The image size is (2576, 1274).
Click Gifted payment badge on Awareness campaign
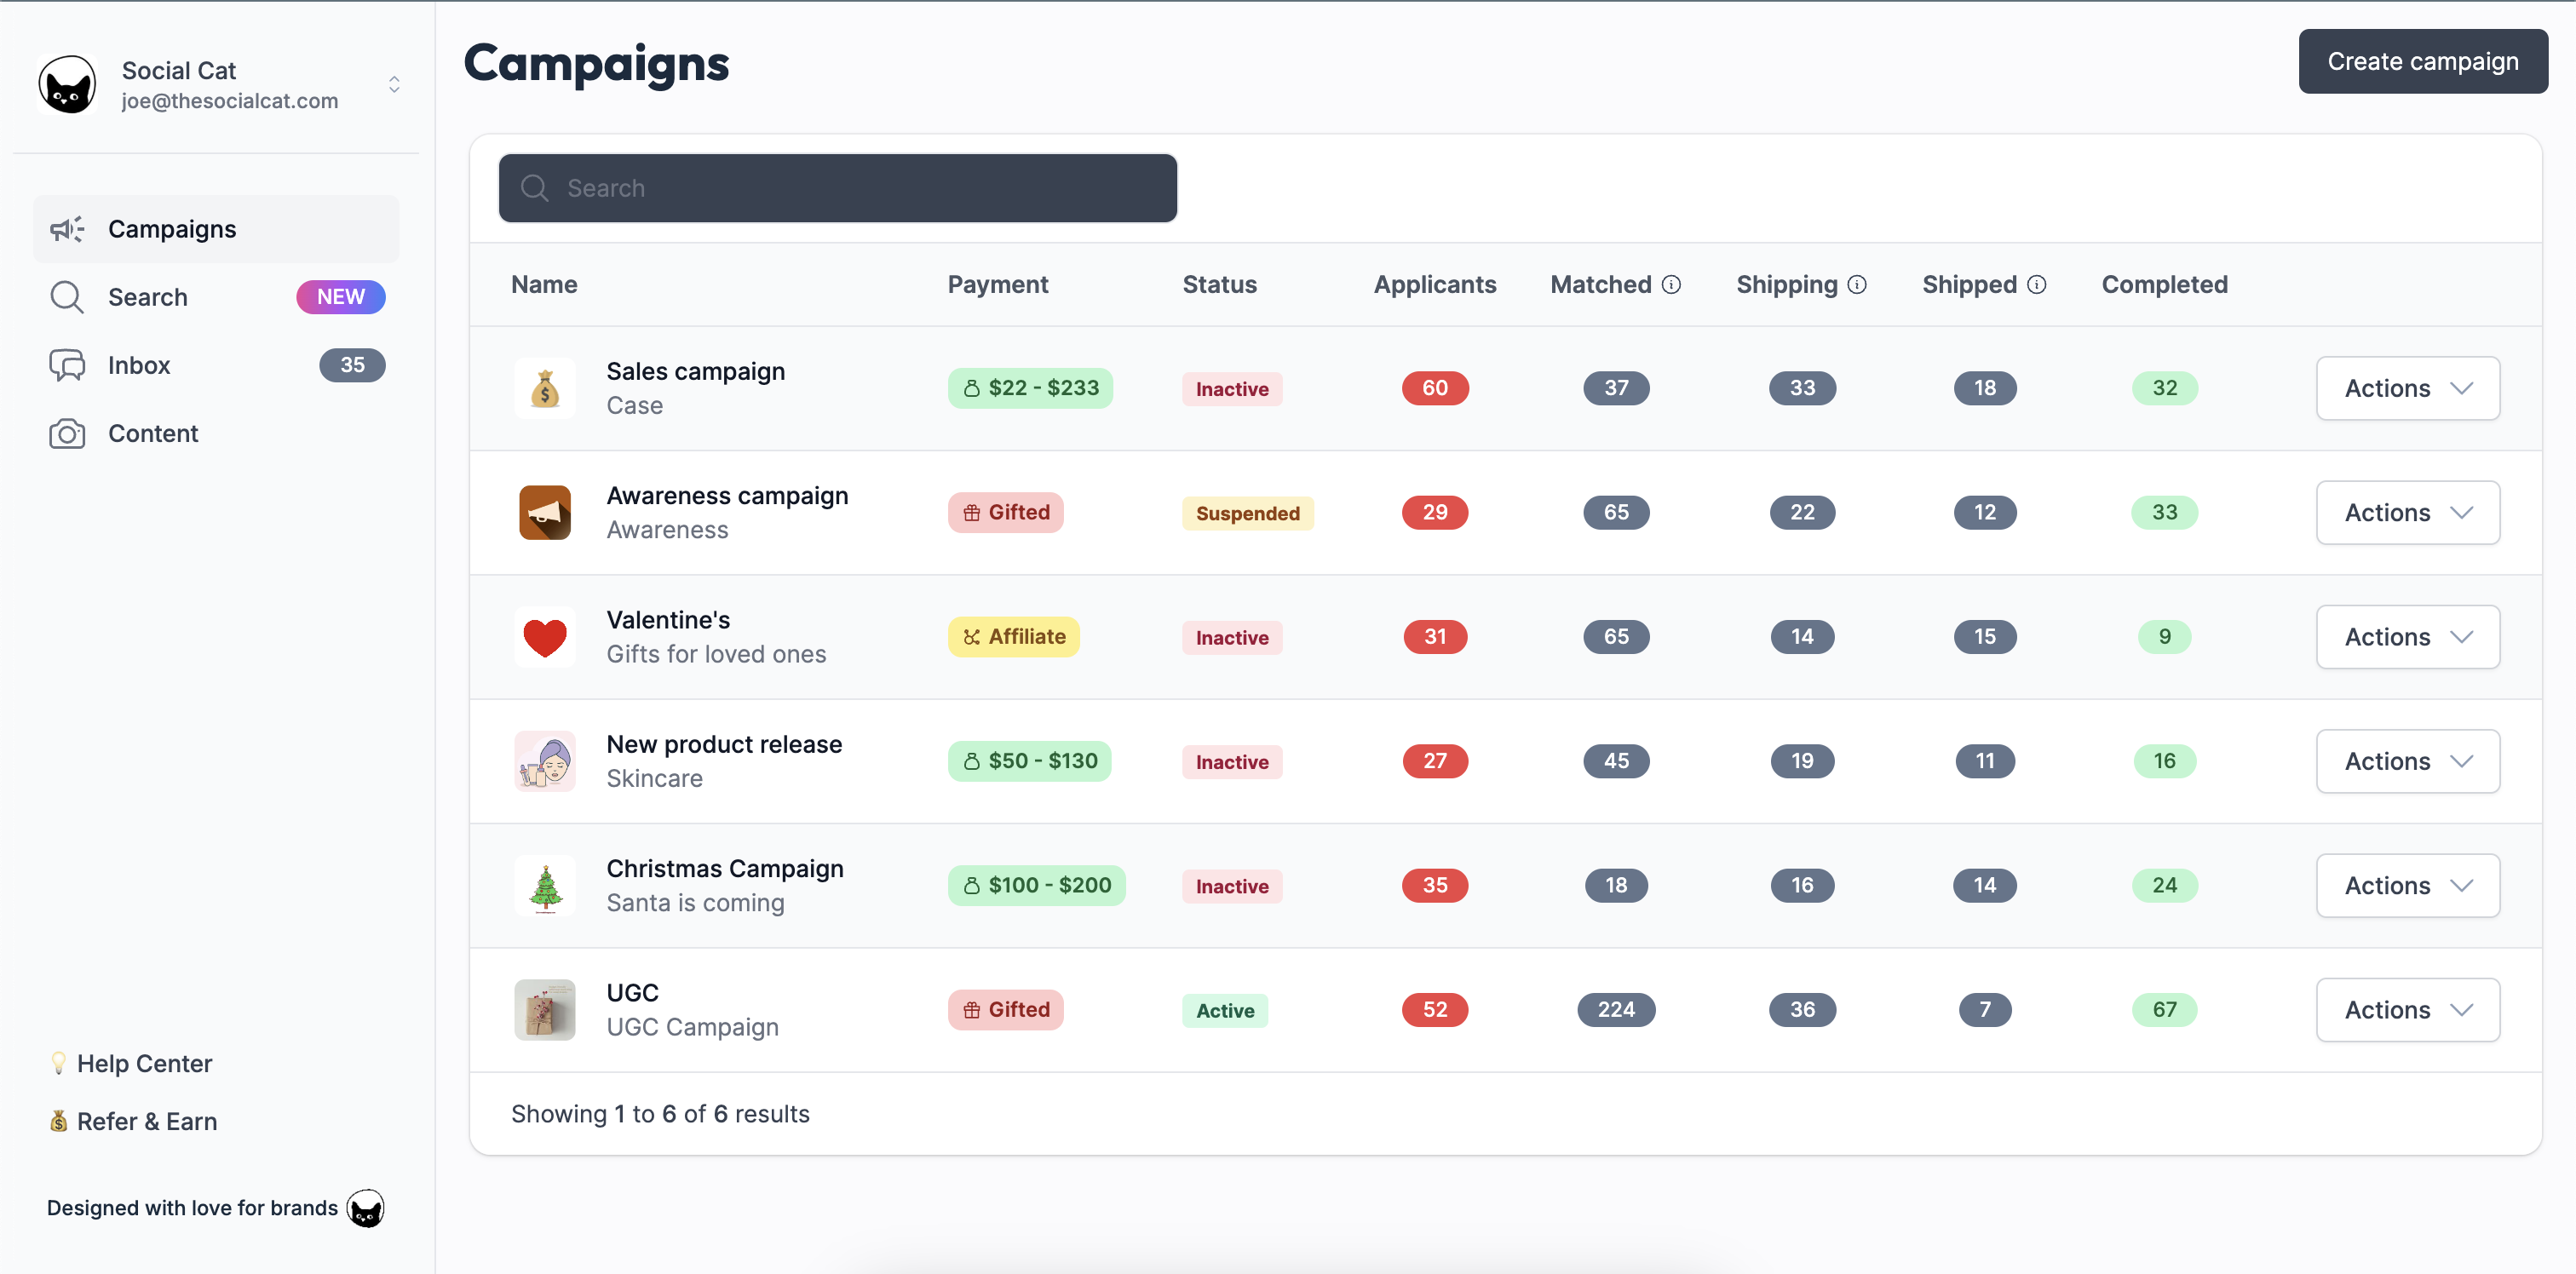click(x=1005, y=511)
